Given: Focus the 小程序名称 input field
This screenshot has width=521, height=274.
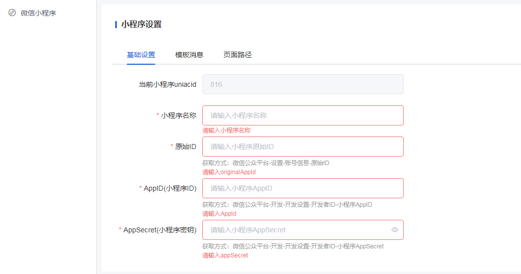Looking at the screenshot, I should coord(303,115).
